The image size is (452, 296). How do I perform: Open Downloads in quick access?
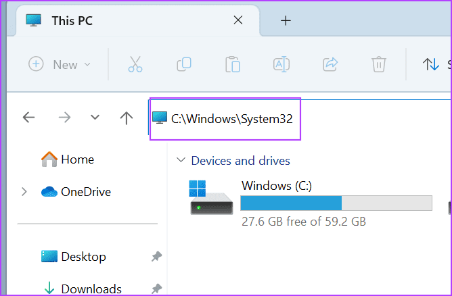[x=83, y=289]
